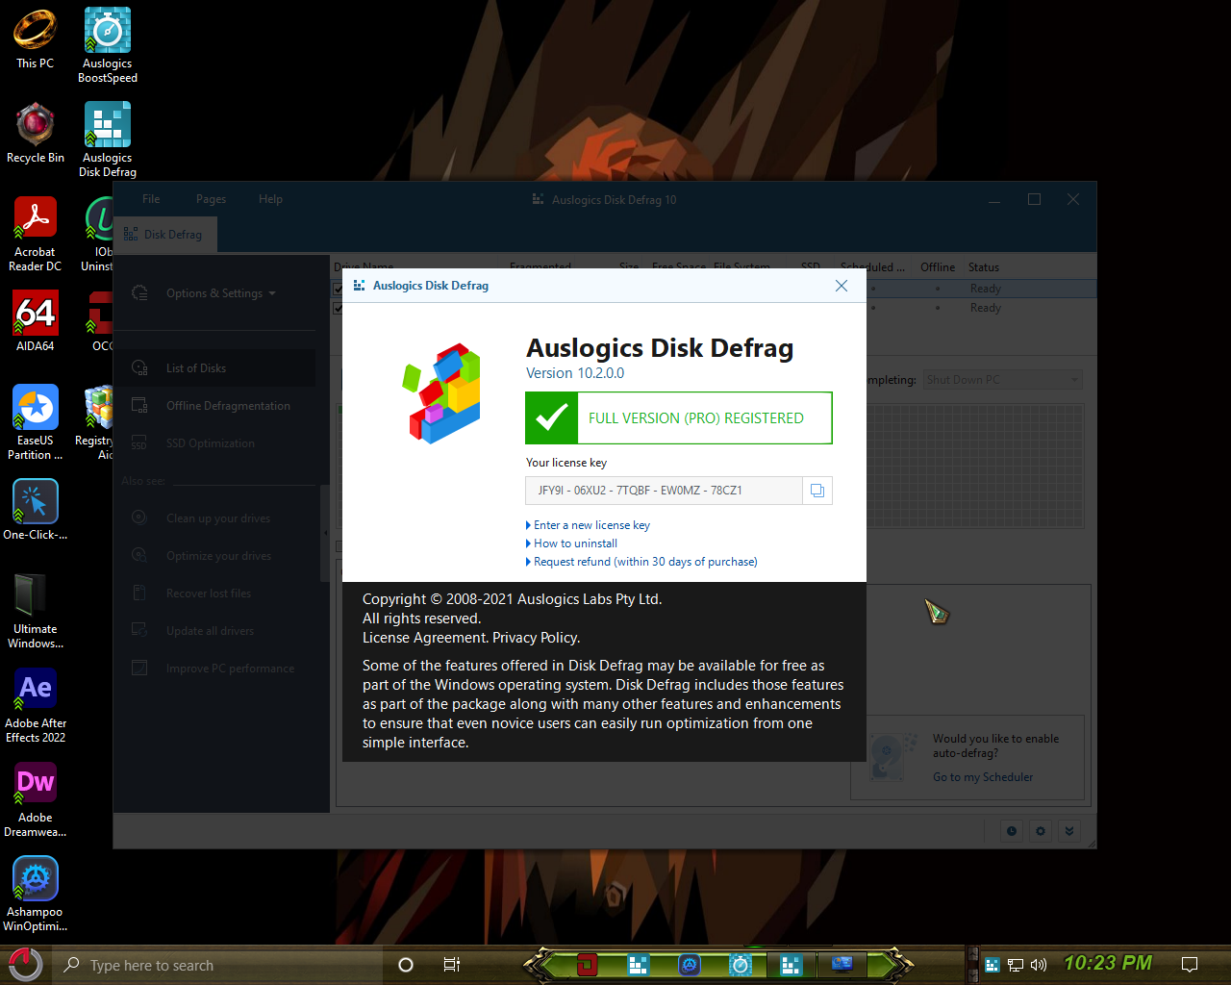Image resolution: width=1231 pixels, height=985 pixels.
Task: Click the BoostSpeed stopwatch icon on taskbar
Action: click(x=740, y=964)
